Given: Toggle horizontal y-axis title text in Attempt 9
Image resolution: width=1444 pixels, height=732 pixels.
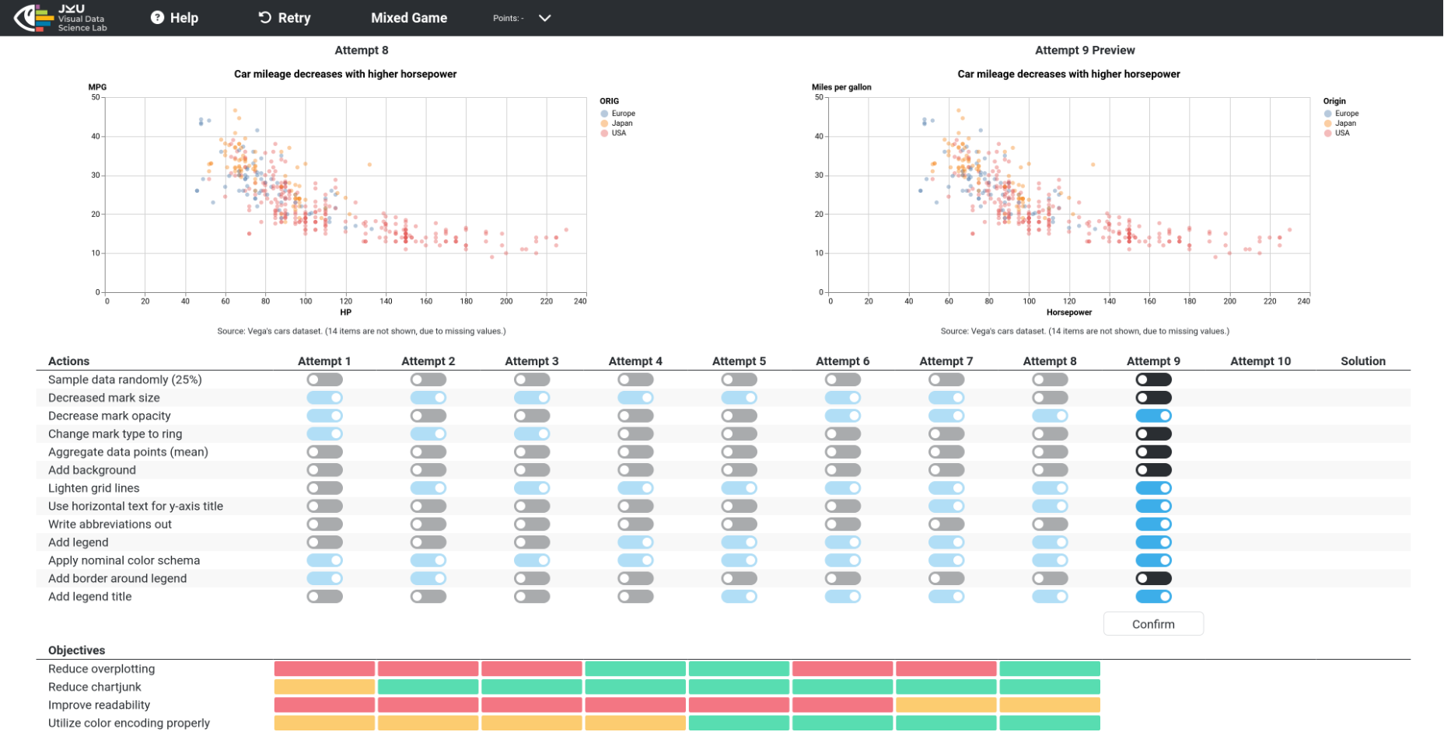Looking at the screenshot, I should coord(1153,506).
